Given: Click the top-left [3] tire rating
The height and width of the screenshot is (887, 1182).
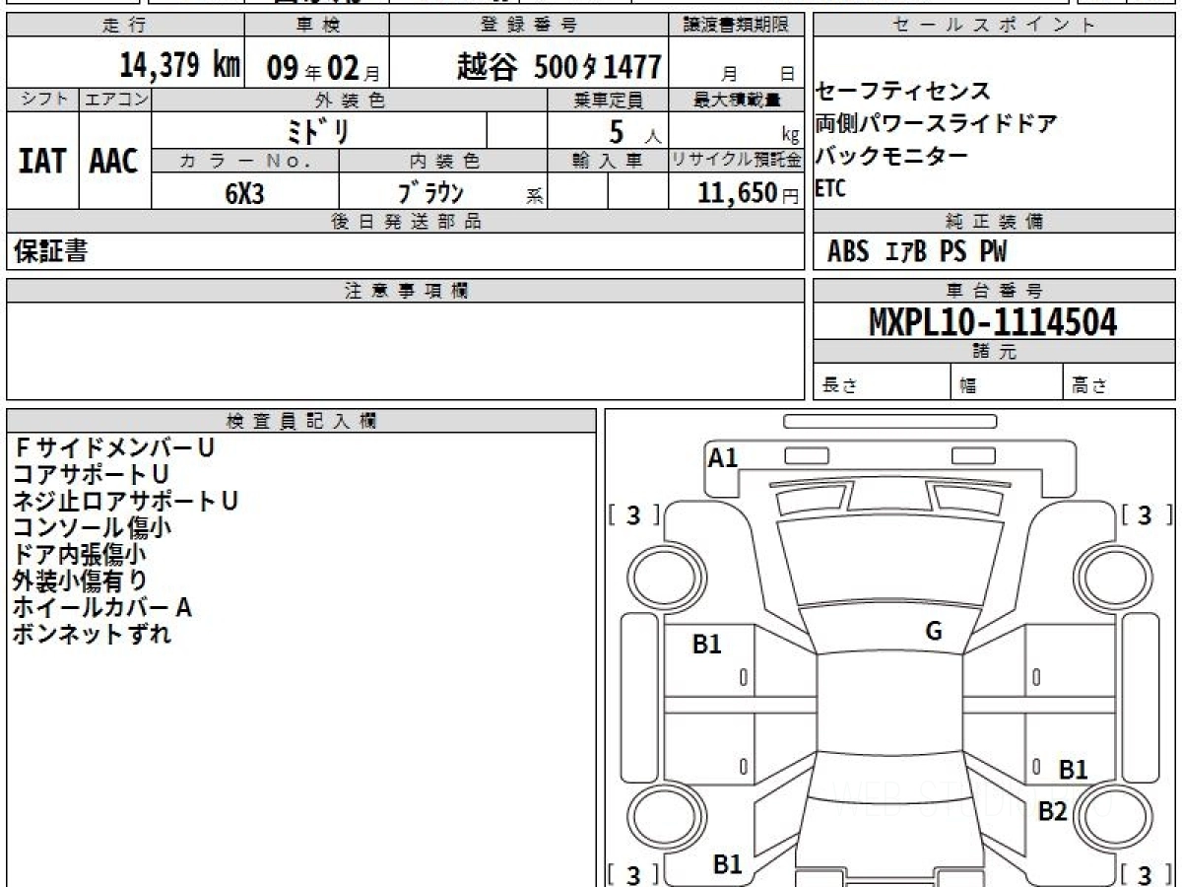Looking at the screenshot, I should 633,514.
